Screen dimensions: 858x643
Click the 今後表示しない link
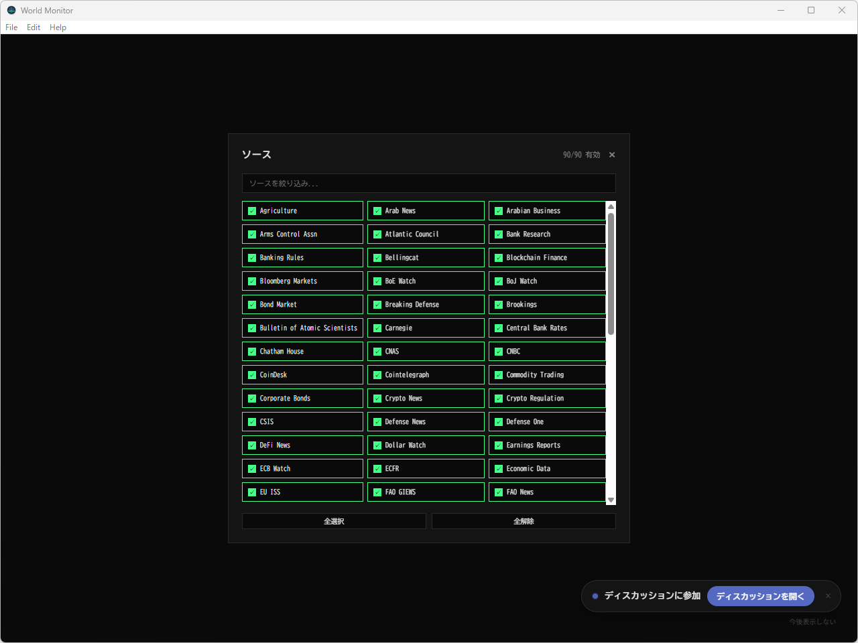click(812, 622)
